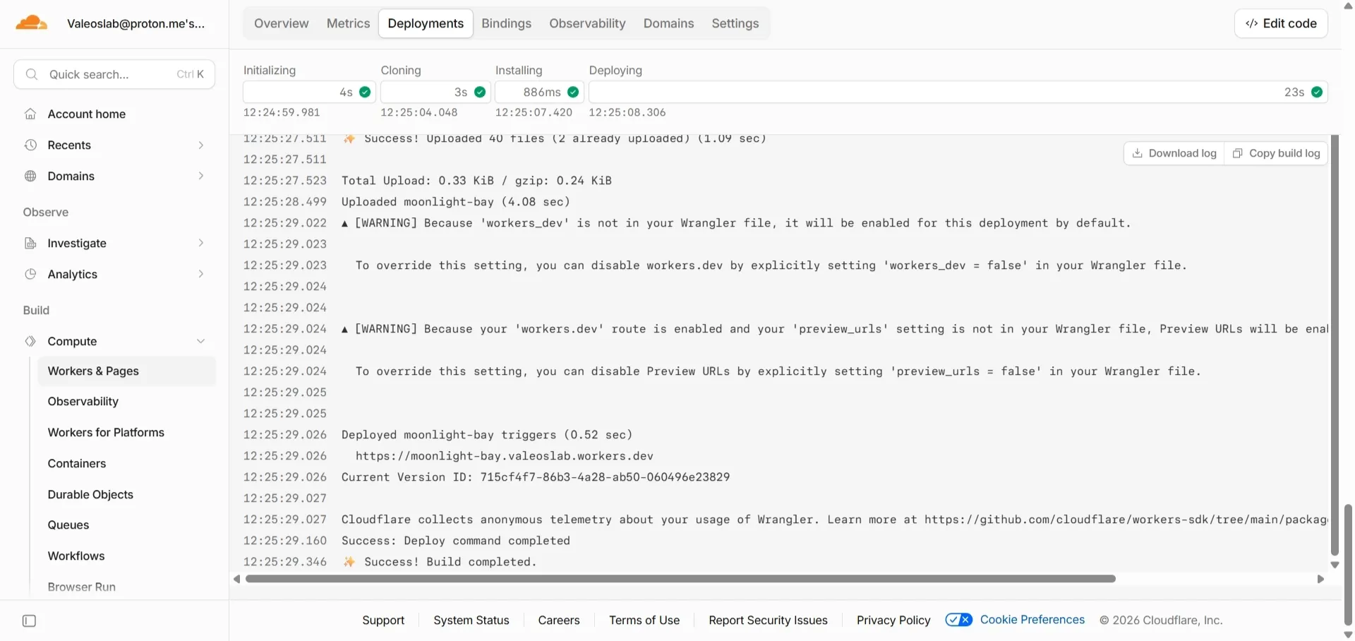This screenshot has width=1355, height=641.
Task: Click the Analytics pie chart icon
Action: (x=30, y=274)
